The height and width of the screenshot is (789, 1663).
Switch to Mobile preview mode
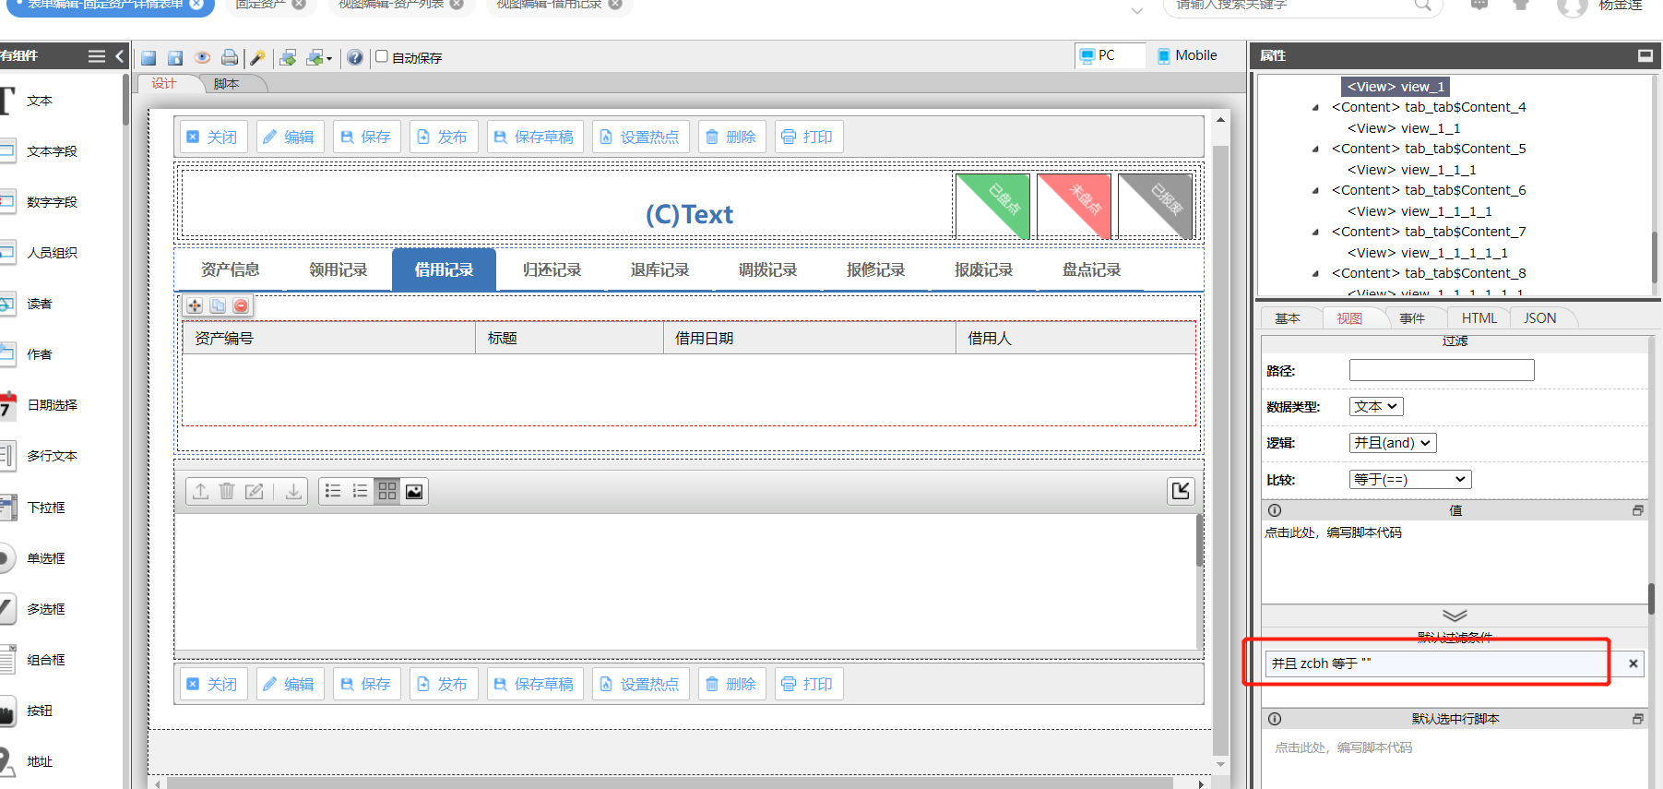[1187, 55]
